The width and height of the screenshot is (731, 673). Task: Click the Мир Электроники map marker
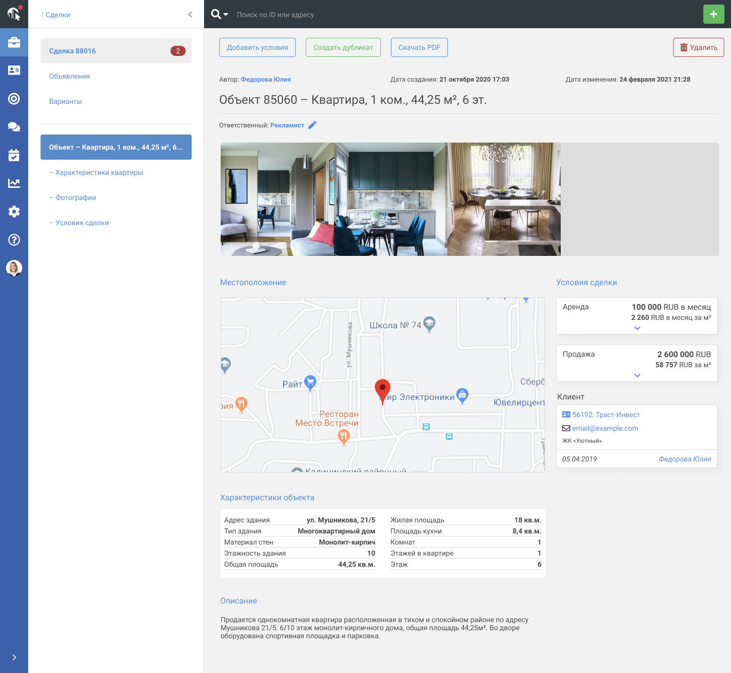coord(462,396)
